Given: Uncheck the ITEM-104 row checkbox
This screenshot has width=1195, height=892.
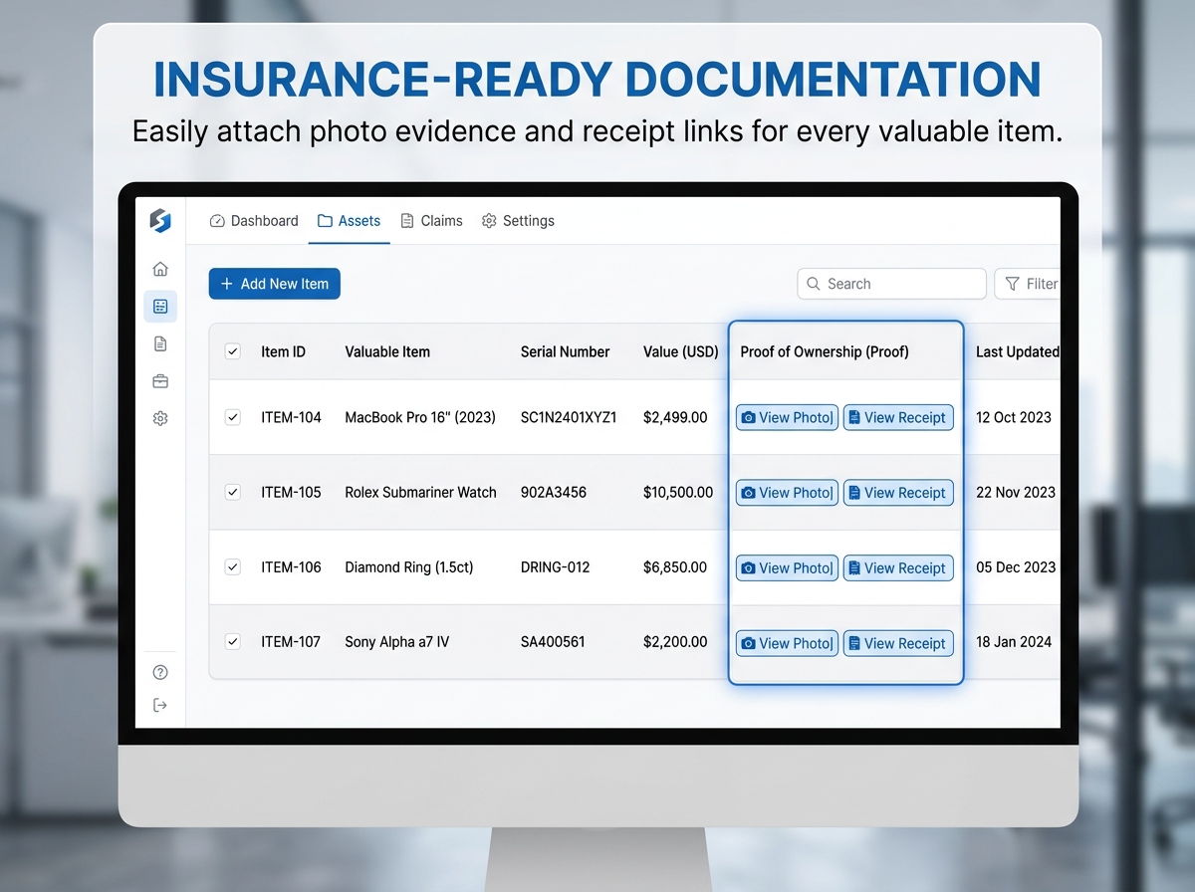Looking at the screenshot, I should point(233,417).
